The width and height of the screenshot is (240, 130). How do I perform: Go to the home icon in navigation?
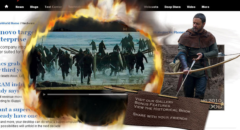click(x=6, y=7)
